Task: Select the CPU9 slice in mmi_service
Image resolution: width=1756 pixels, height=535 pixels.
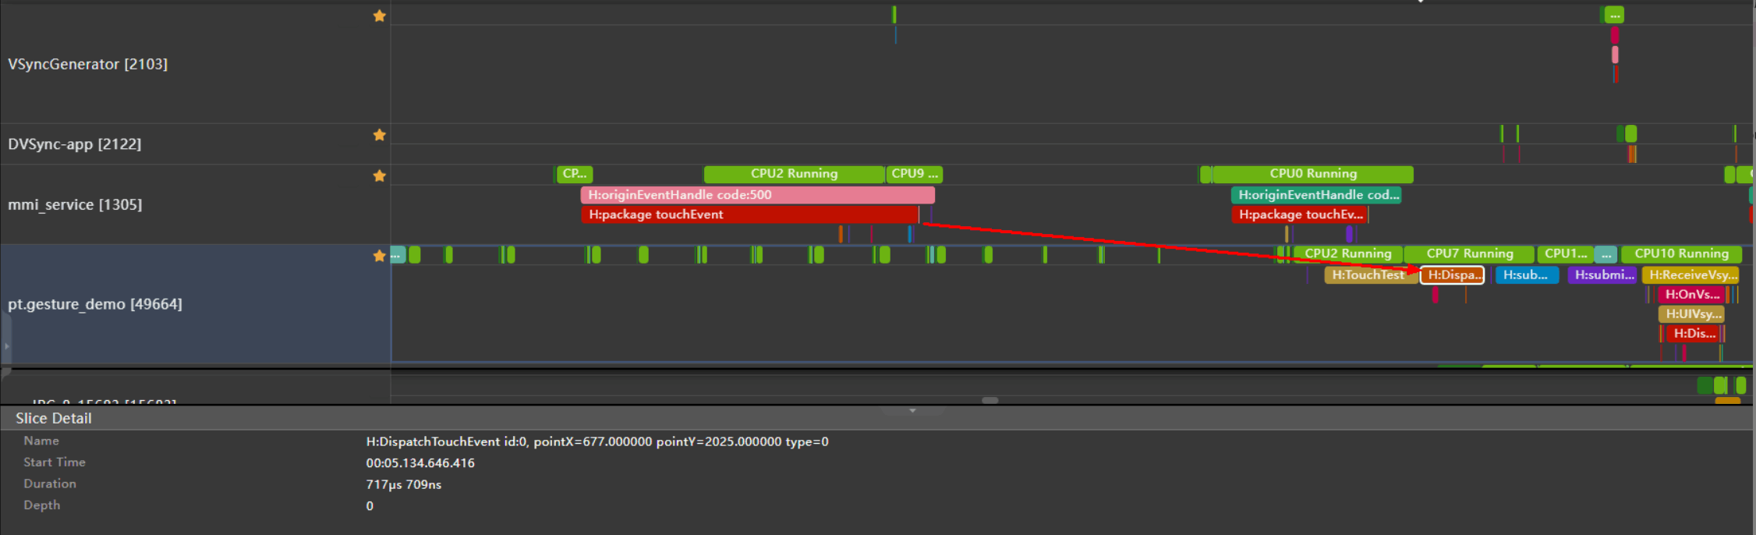Action: 915,174
